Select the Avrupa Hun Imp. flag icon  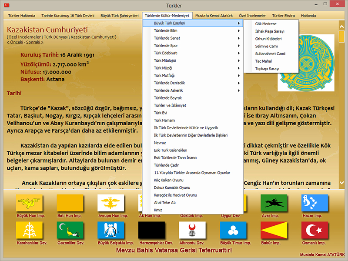[x=111, y=203]
